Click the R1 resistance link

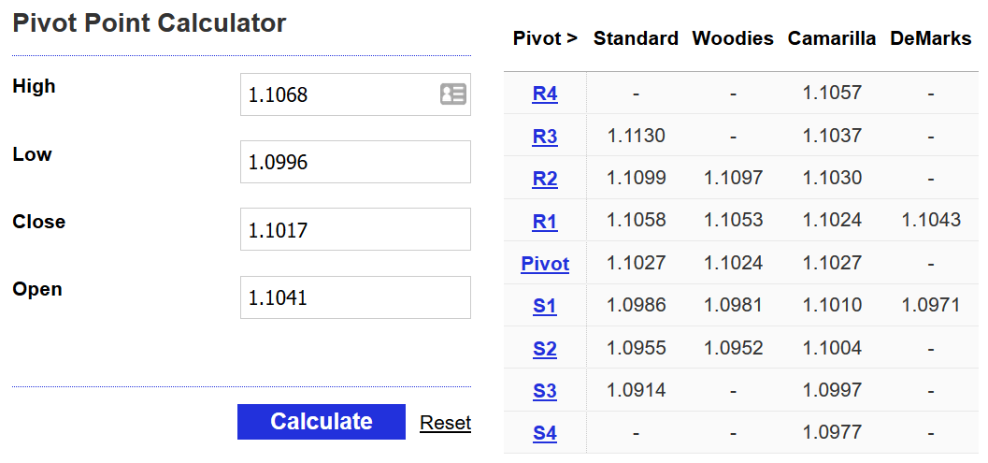coord(545,222)
